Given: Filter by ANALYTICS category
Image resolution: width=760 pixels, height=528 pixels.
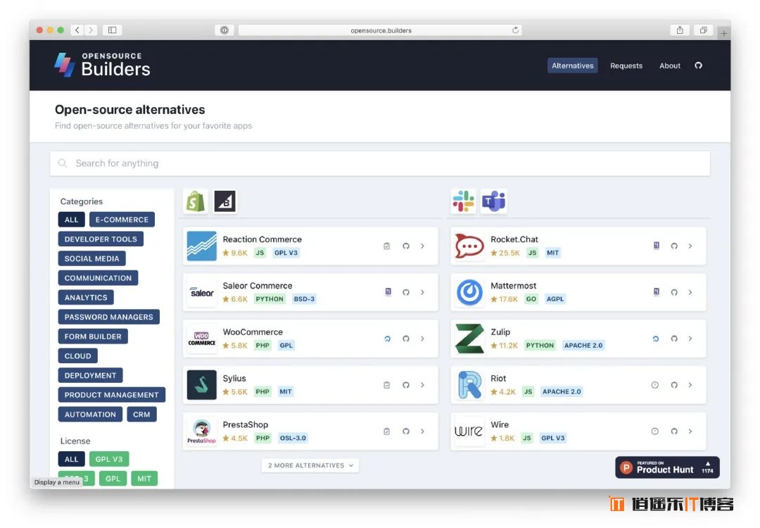Looking at the screenshot, I should pos(86,297).
